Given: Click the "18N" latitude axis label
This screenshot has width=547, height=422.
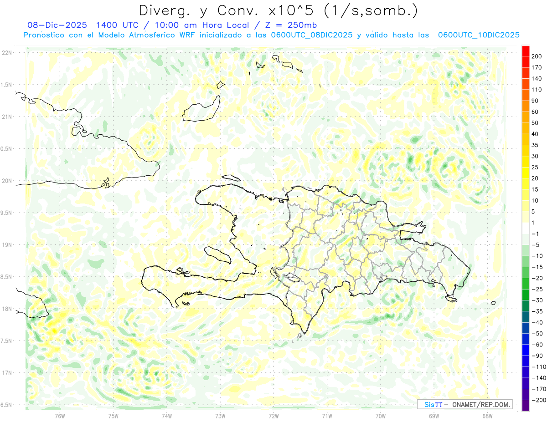Looking at the screenshot, I should [x=6, y=309].
